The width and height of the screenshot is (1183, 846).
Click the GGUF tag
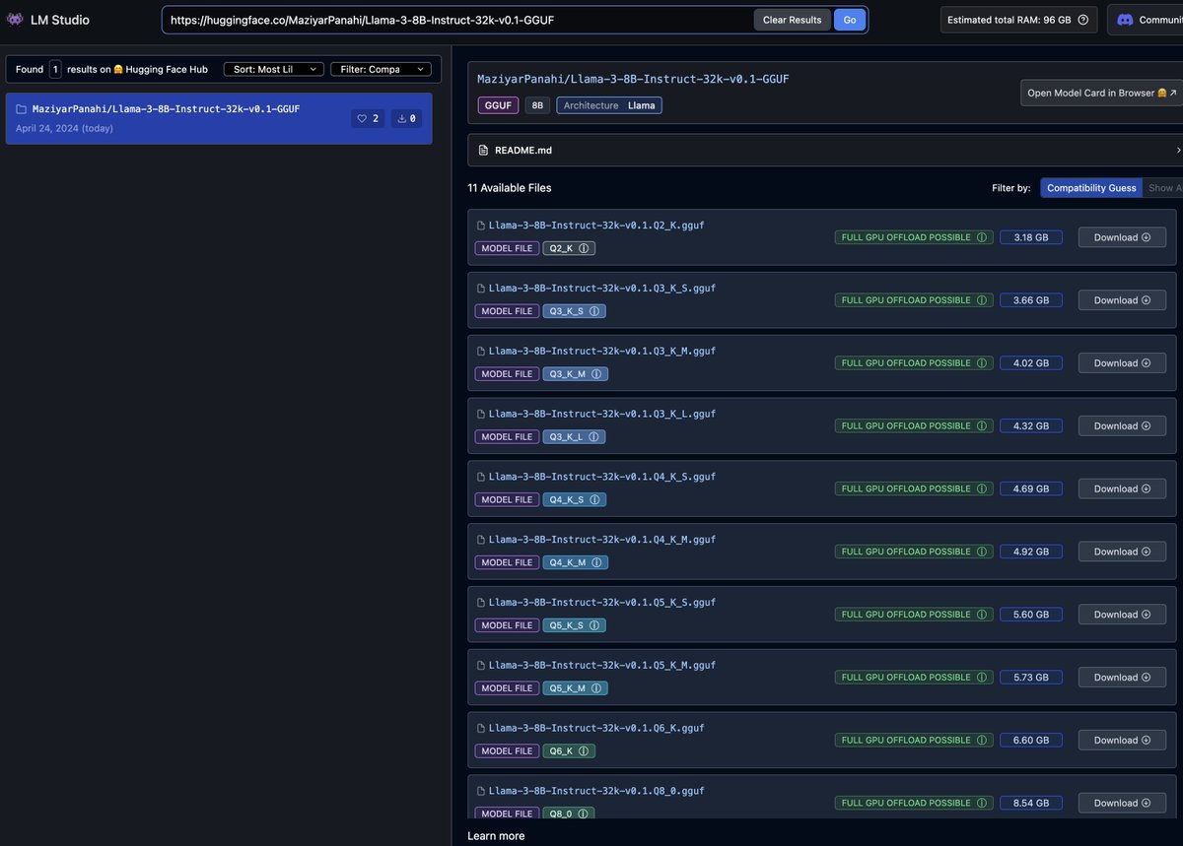point(498,105)
